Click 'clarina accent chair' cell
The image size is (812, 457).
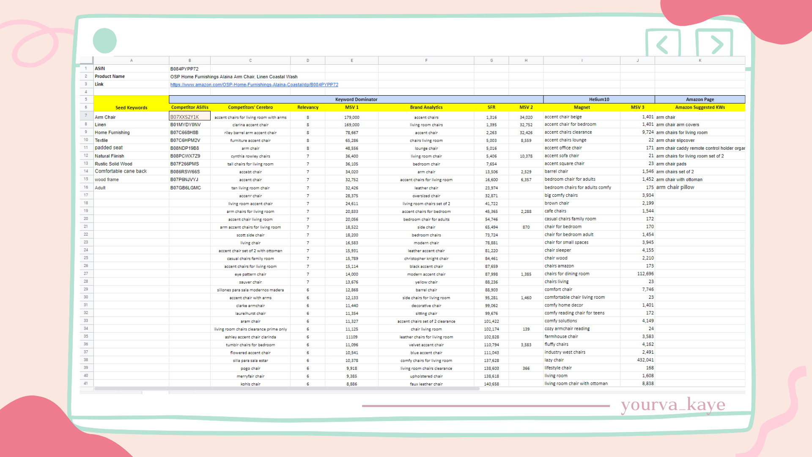click(250, 125)
